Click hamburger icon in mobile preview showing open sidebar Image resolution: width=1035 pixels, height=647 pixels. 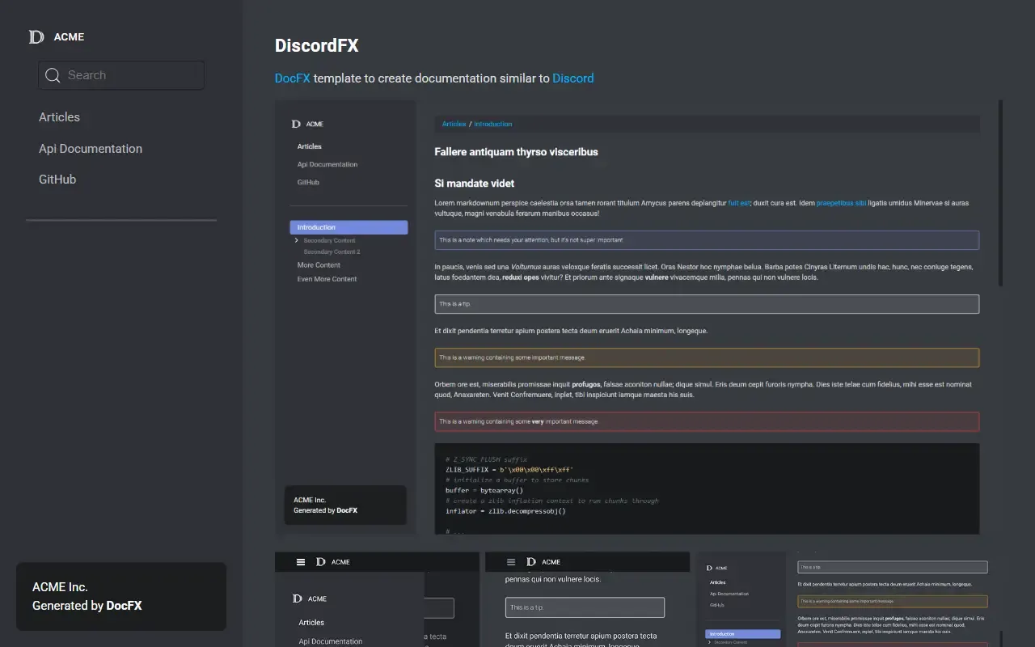[x=301, y=562]
